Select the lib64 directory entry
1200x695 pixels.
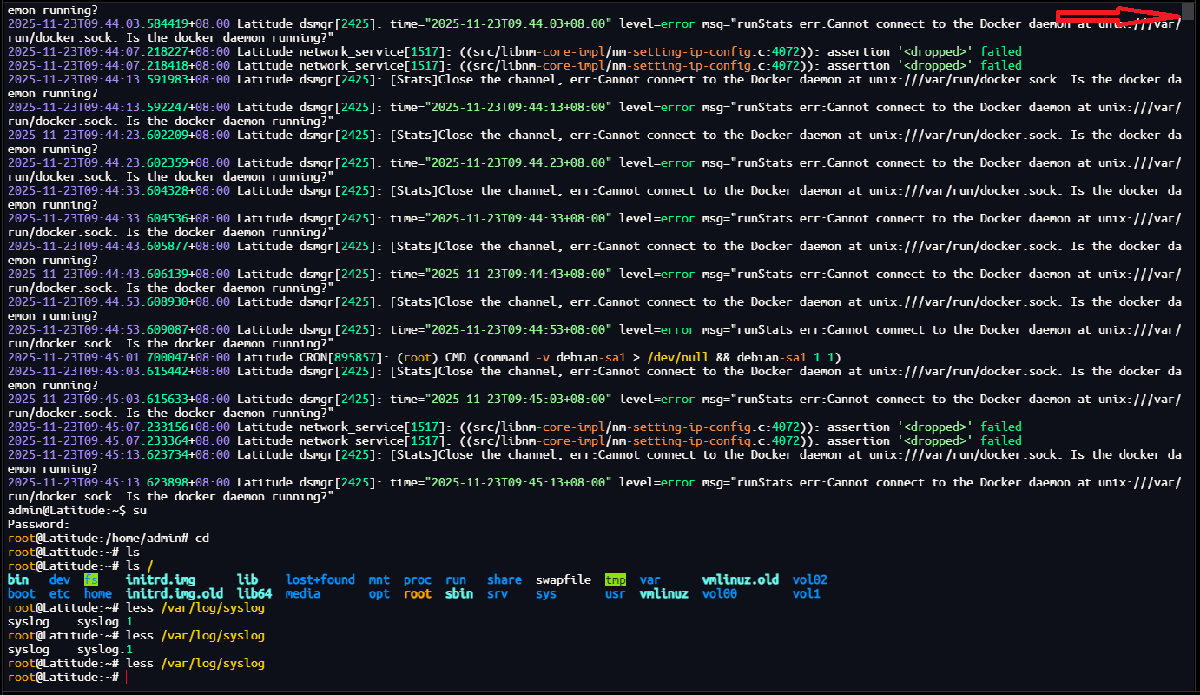(254, 593)
